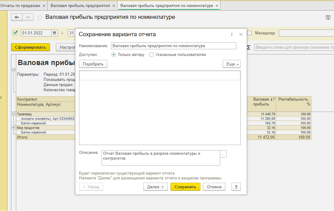Click into the 'Наименование' text field

(x=174, y=46)
